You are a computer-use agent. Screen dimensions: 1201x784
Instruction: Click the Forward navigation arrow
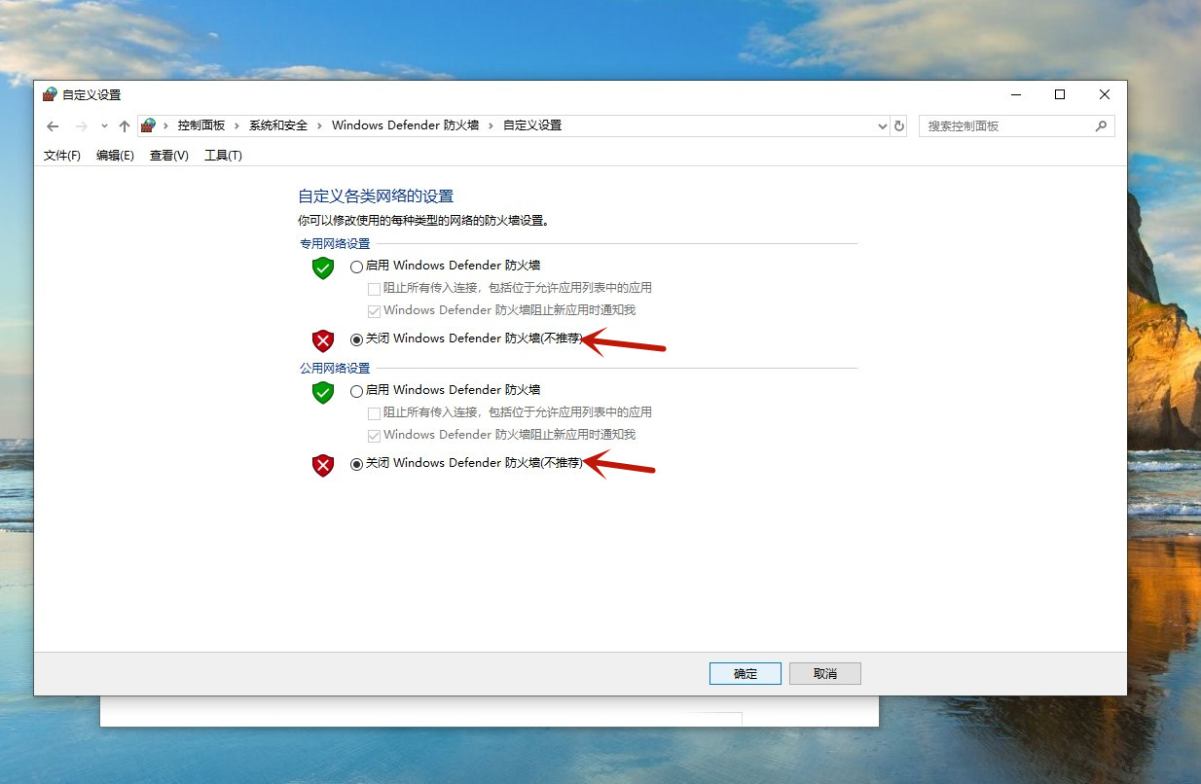(x=82, y=126)
